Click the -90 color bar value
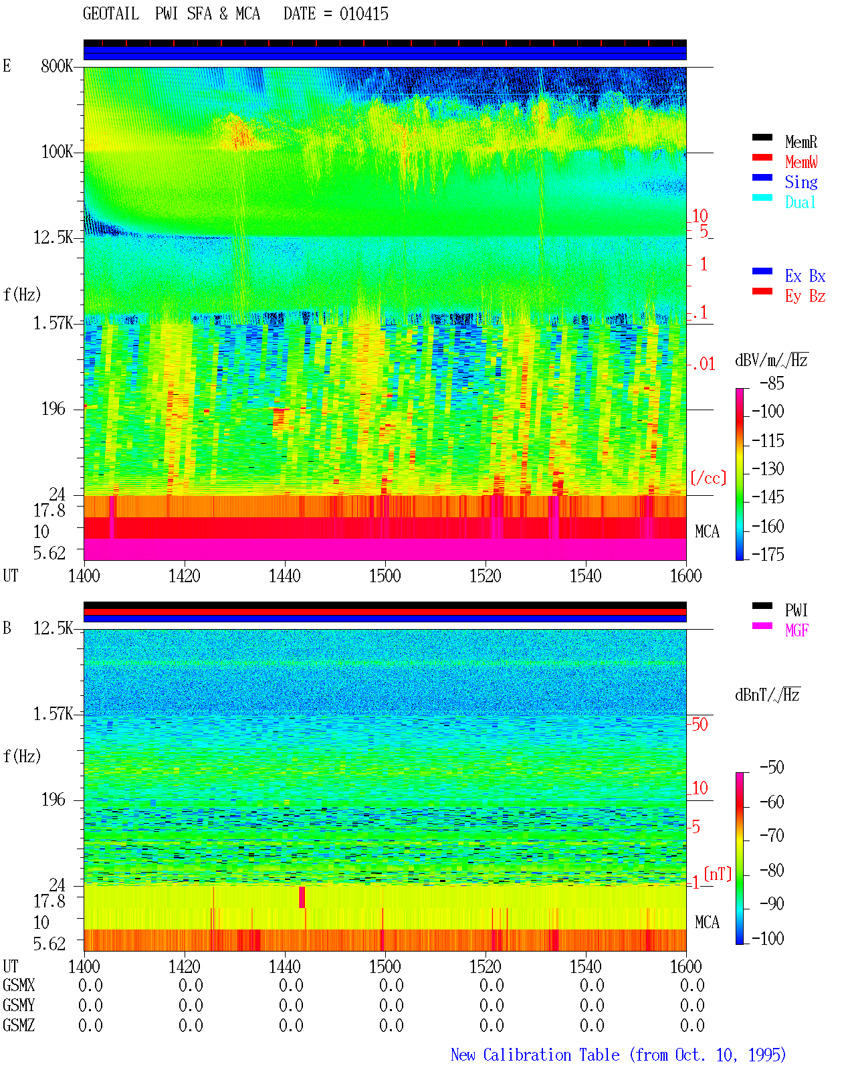Screen dimensions: 856x1066 tap(772, 904)
